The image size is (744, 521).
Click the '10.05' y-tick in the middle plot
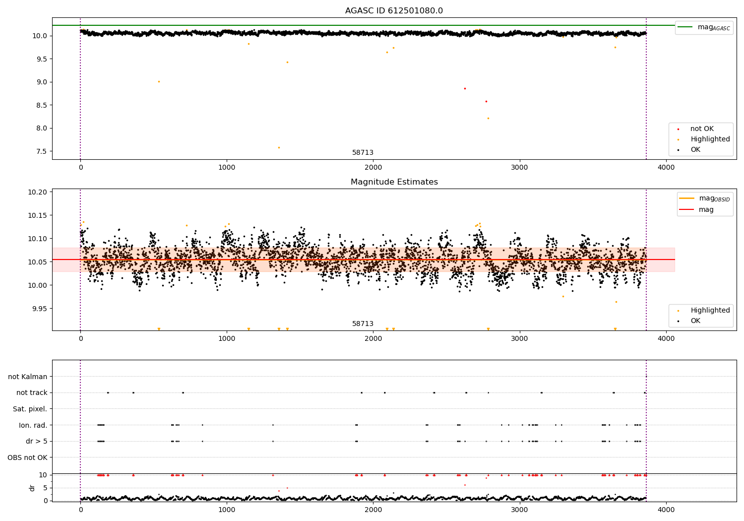click(38, 262)
